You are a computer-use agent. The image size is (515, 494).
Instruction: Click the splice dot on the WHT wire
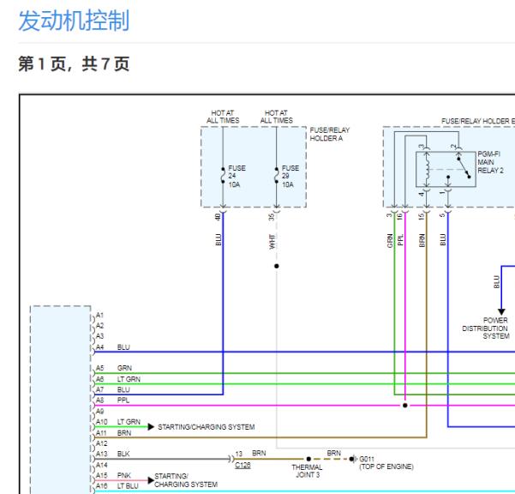(x=277, y=266)
